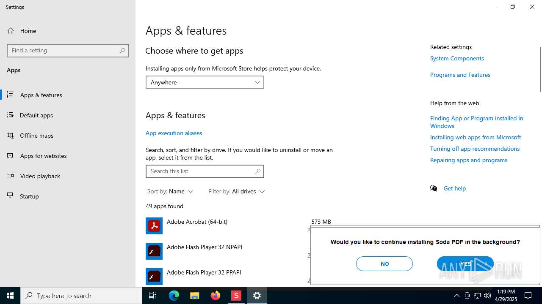Open App execution aliases link

[174, 133]
